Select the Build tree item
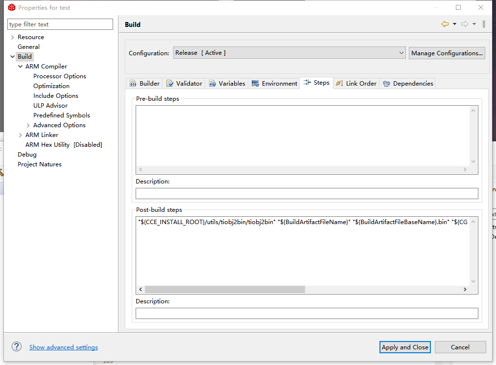Viewport: 496px width, 365px height. (24, 57)
